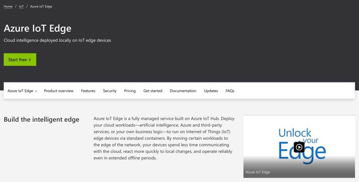Click the Cloud intelligence deployed locally subtitle

point(57,40)
